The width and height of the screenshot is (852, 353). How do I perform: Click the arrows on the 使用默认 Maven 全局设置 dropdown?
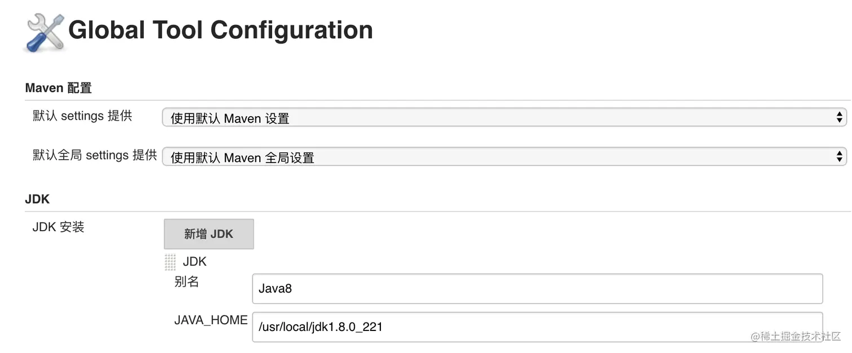click(x=840, y=157)
